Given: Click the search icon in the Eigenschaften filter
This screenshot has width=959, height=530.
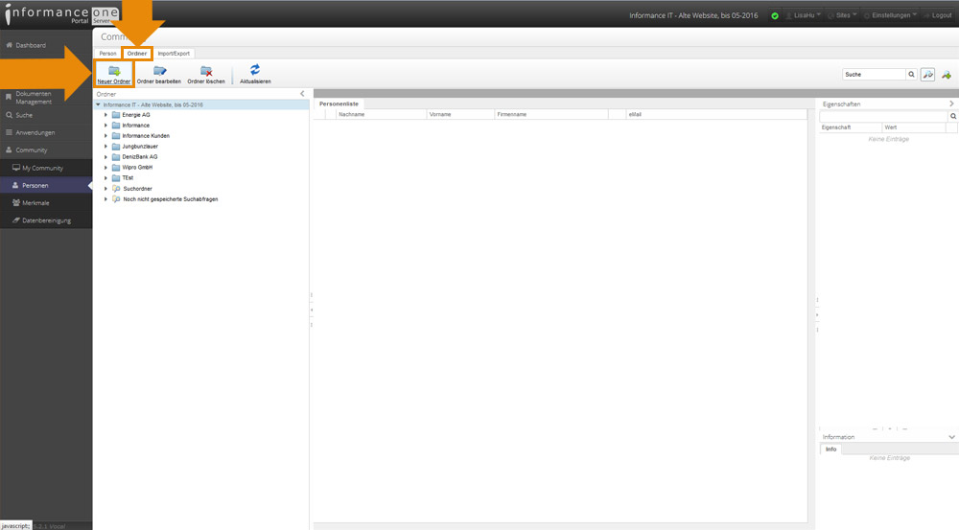Looking at the screenshot, I should [953, 116].
